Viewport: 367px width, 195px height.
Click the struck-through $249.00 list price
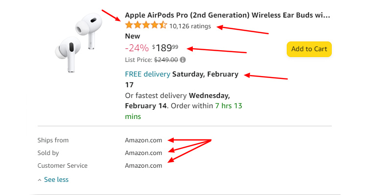pos(166,60)
